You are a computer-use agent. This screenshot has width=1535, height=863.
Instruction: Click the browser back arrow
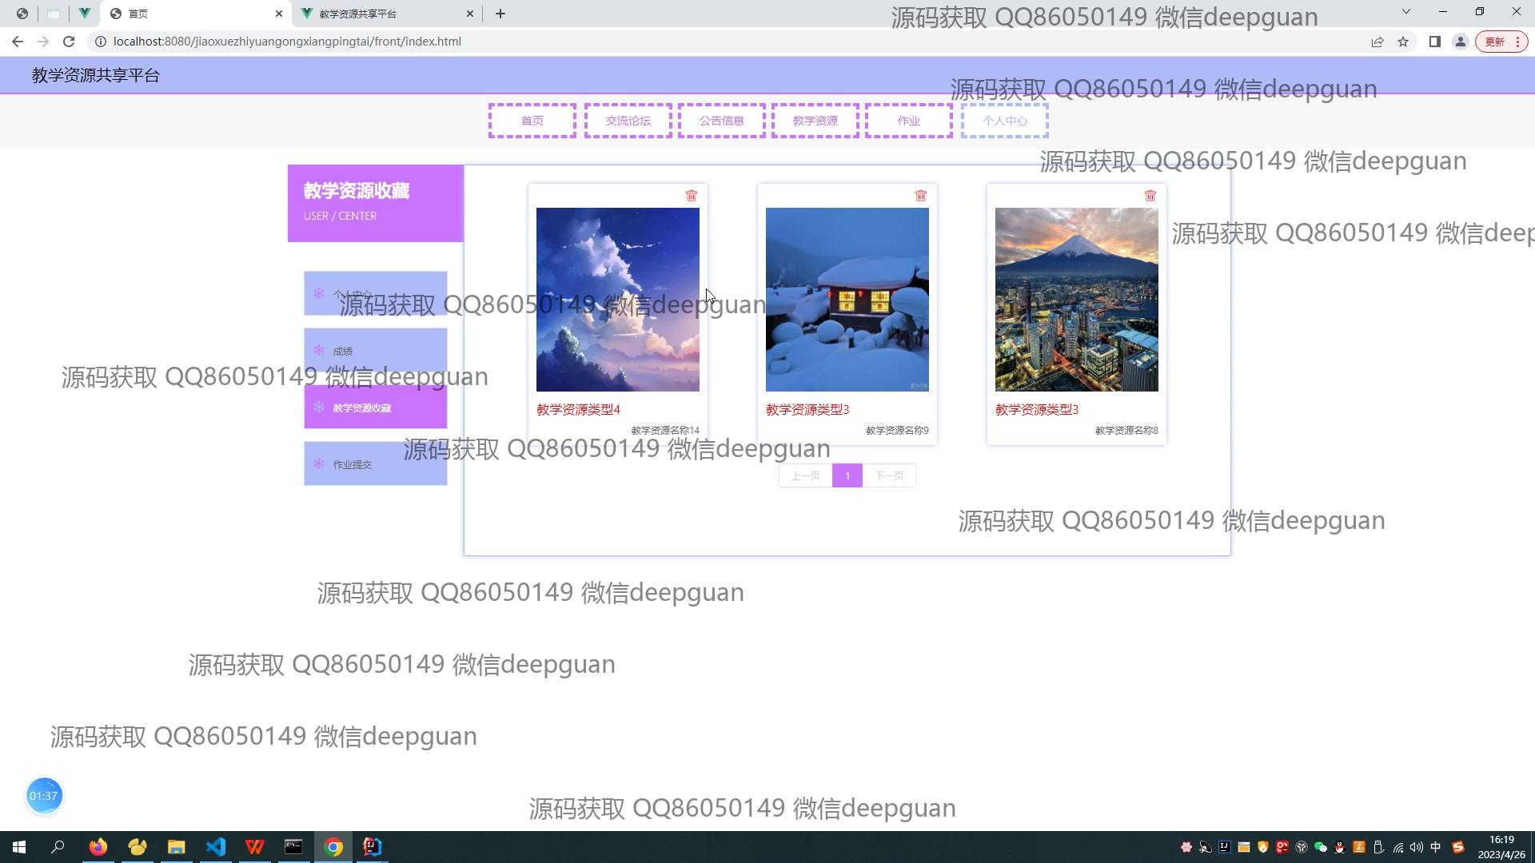click(x=18, y=42)
